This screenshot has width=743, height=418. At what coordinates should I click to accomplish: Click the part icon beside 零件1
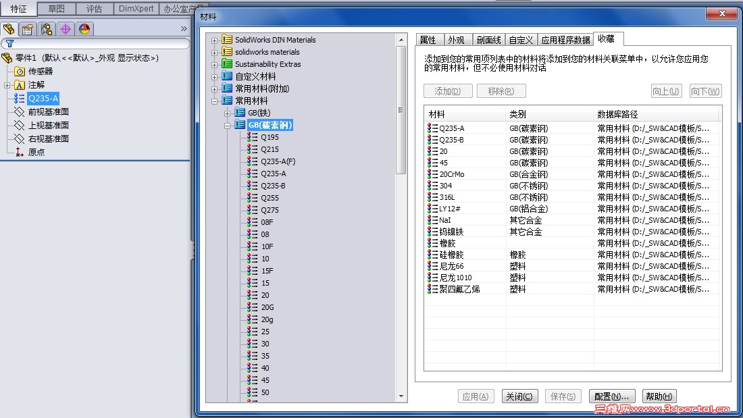7,58
